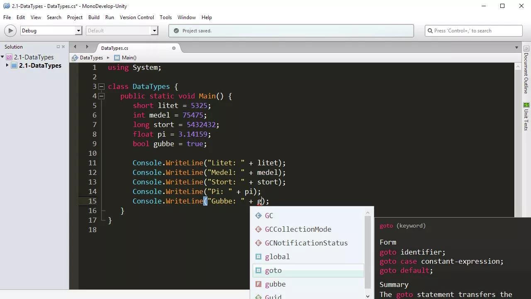Collapse the Main method code fold
Screen dimensions: 531x299
[101, 96]
